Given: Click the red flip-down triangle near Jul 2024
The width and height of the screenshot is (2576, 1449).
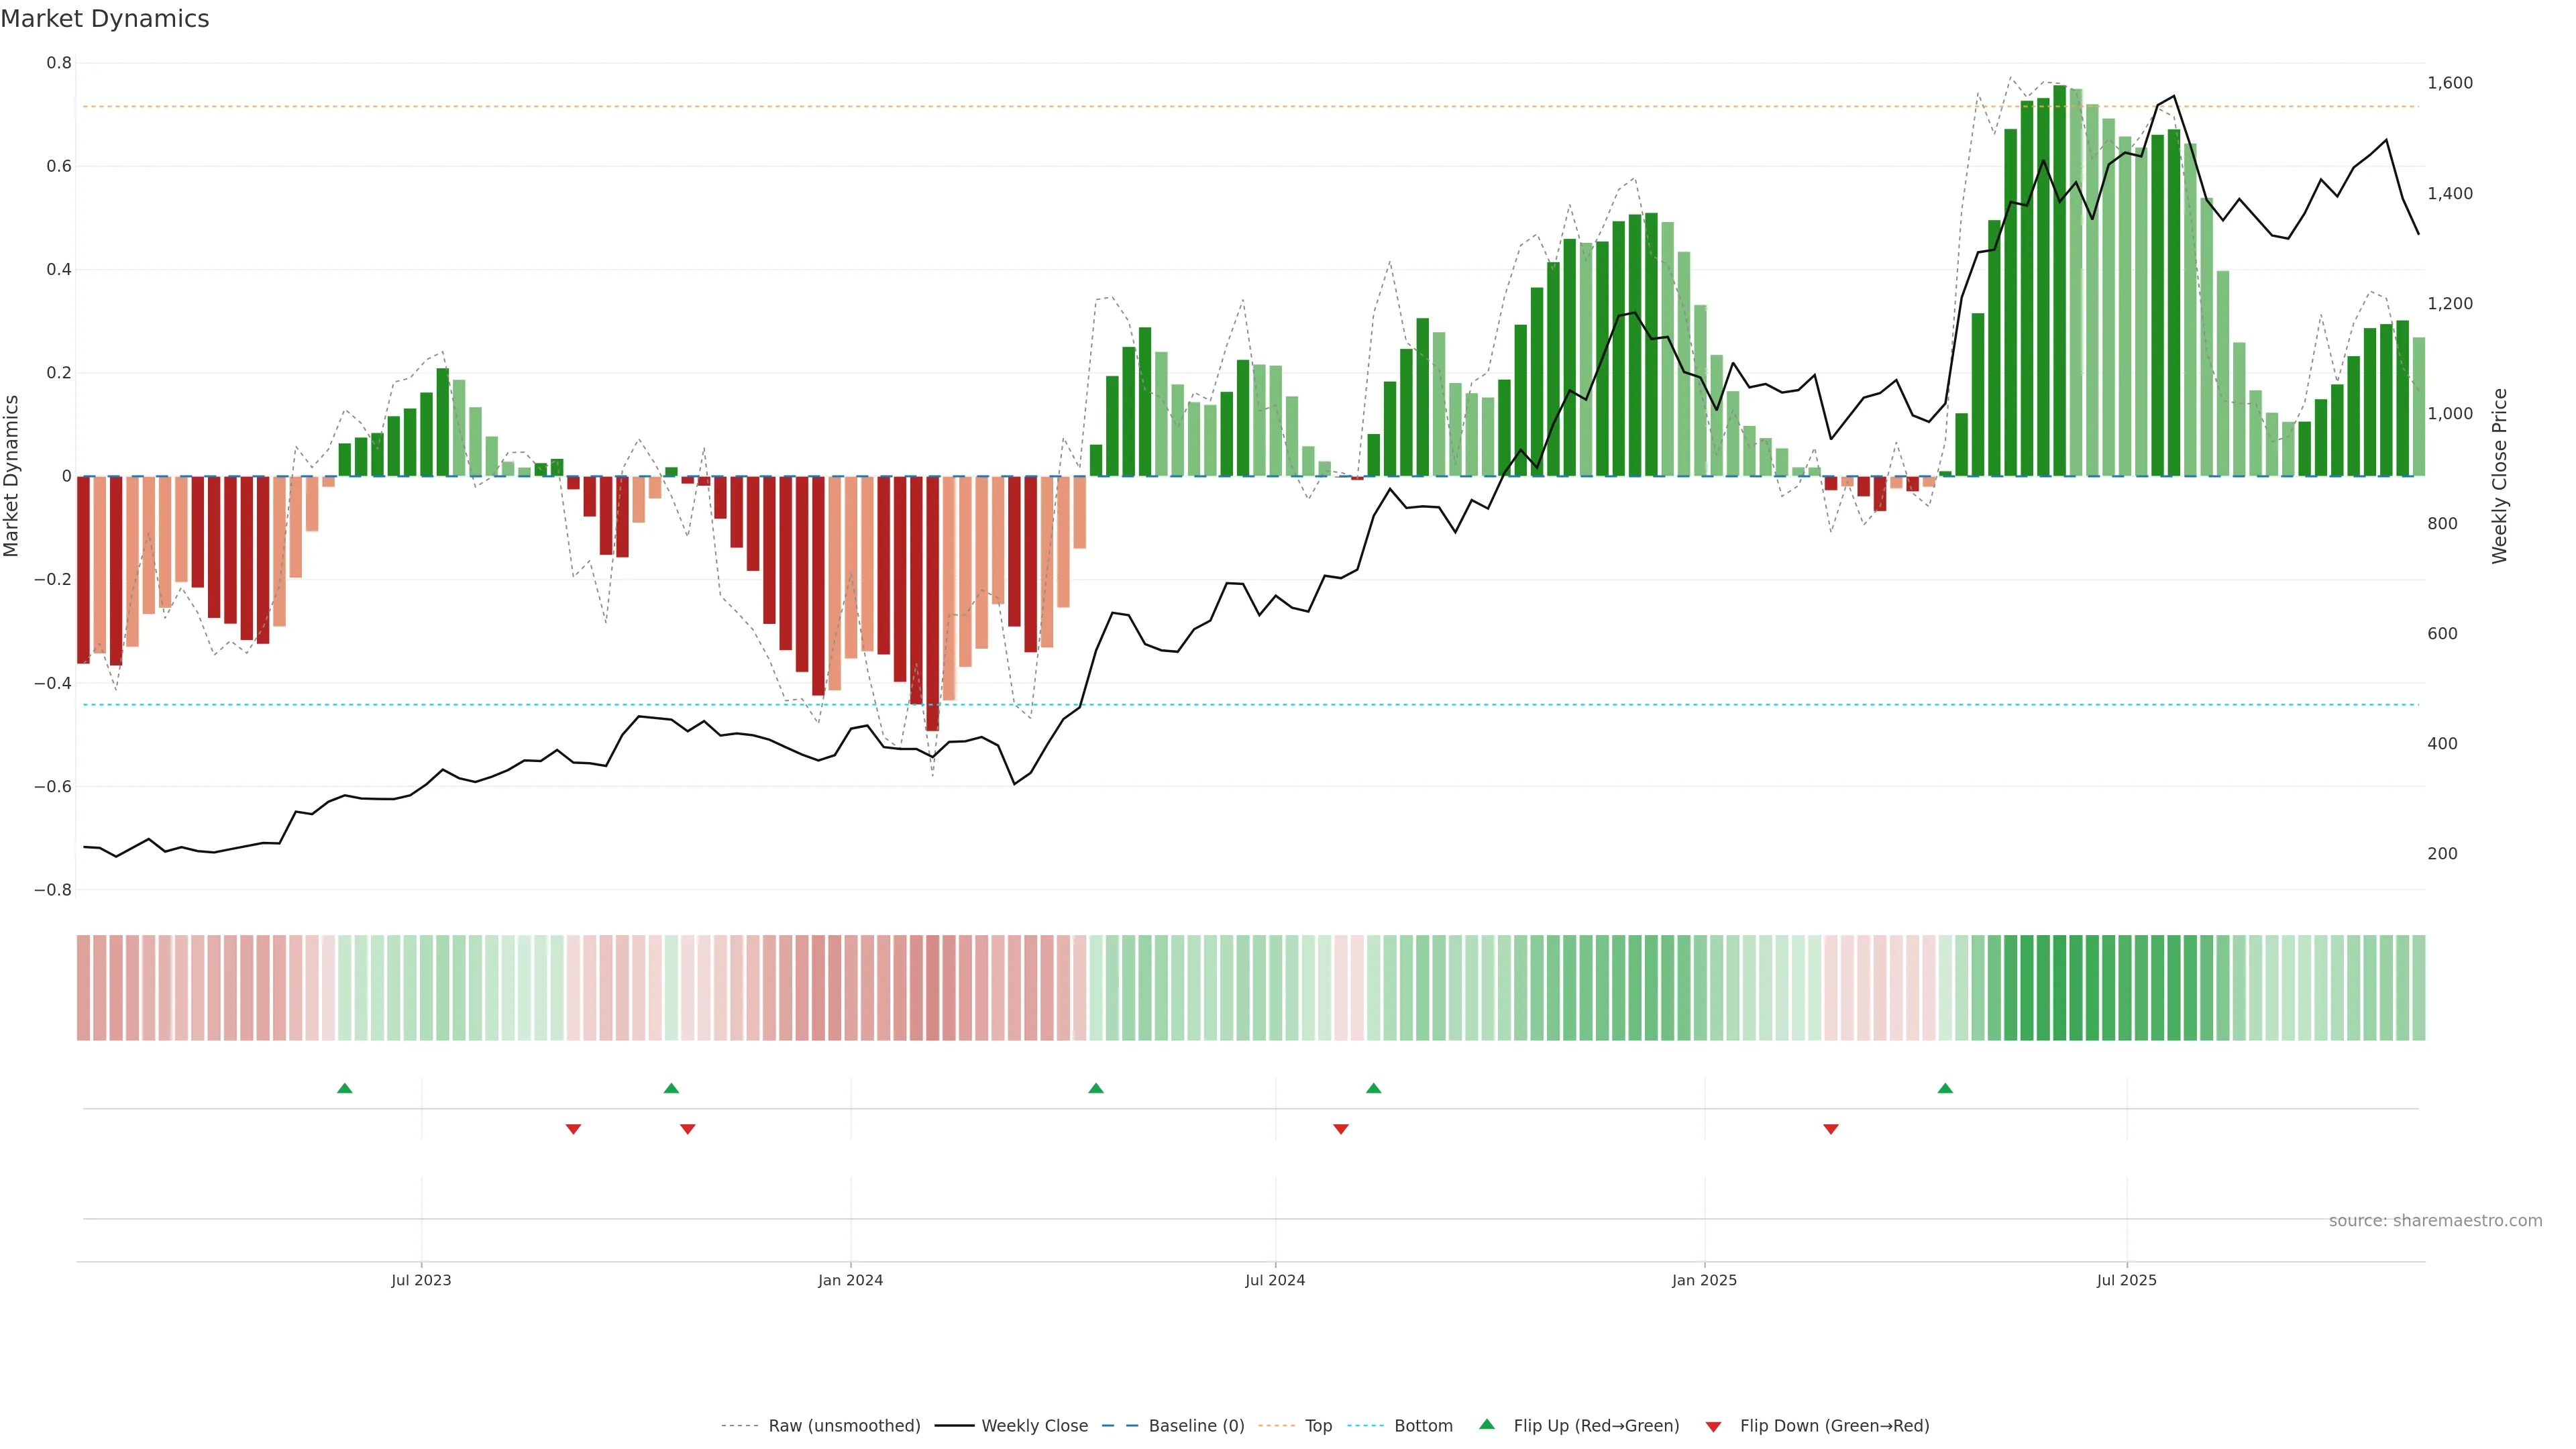Looking at the screenshot, I should [1341, 1129].
